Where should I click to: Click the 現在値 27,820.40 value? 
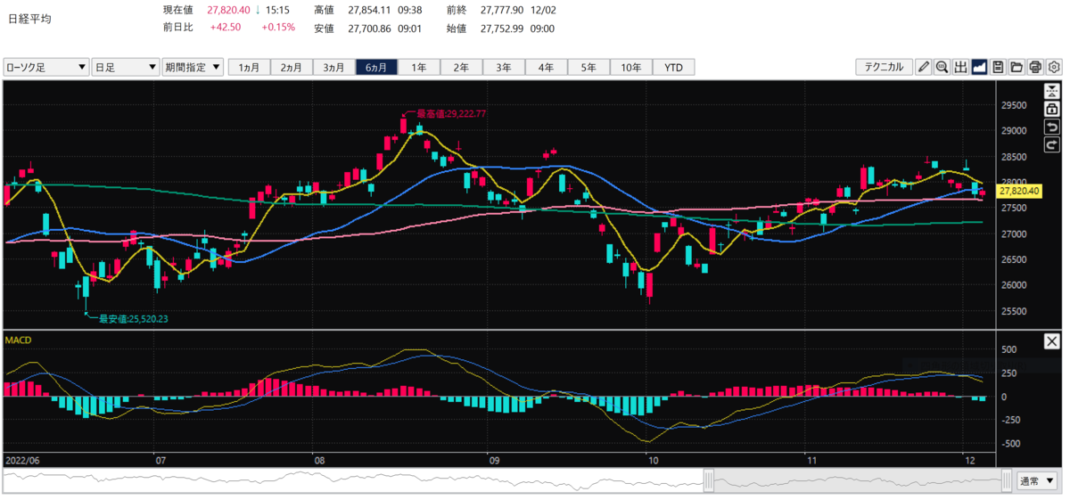click(x=227, y=9)
